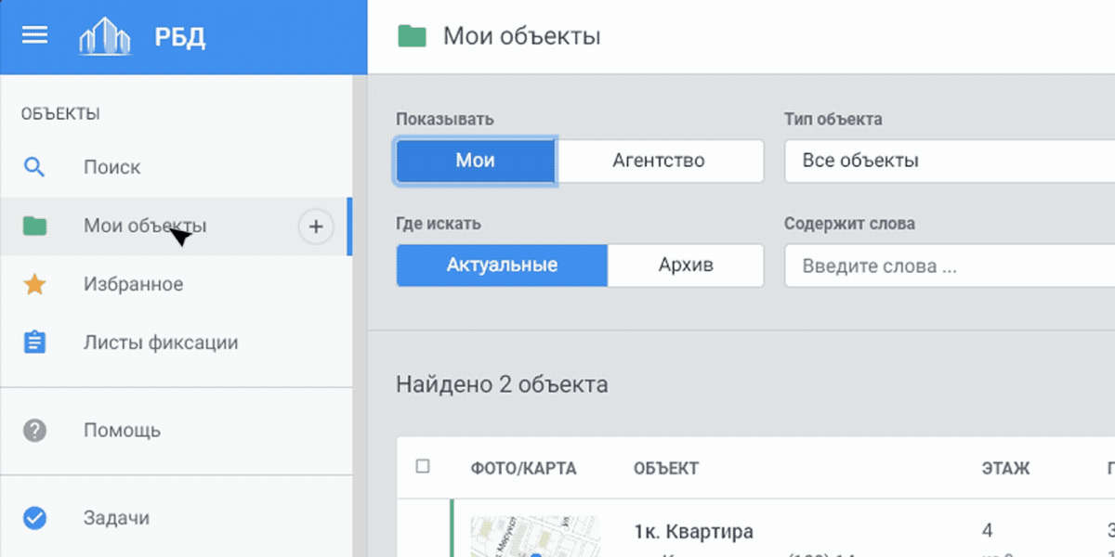Click the orange star Избранное icon
The width and height of the screenshot is (1115, 557).
point(34,284)
